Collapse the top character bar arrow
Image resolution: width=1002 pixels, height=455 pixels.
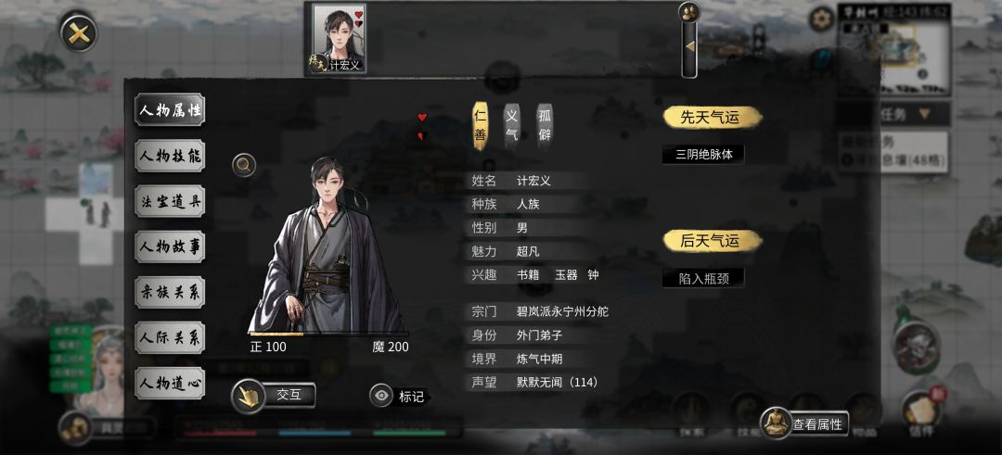689,46
